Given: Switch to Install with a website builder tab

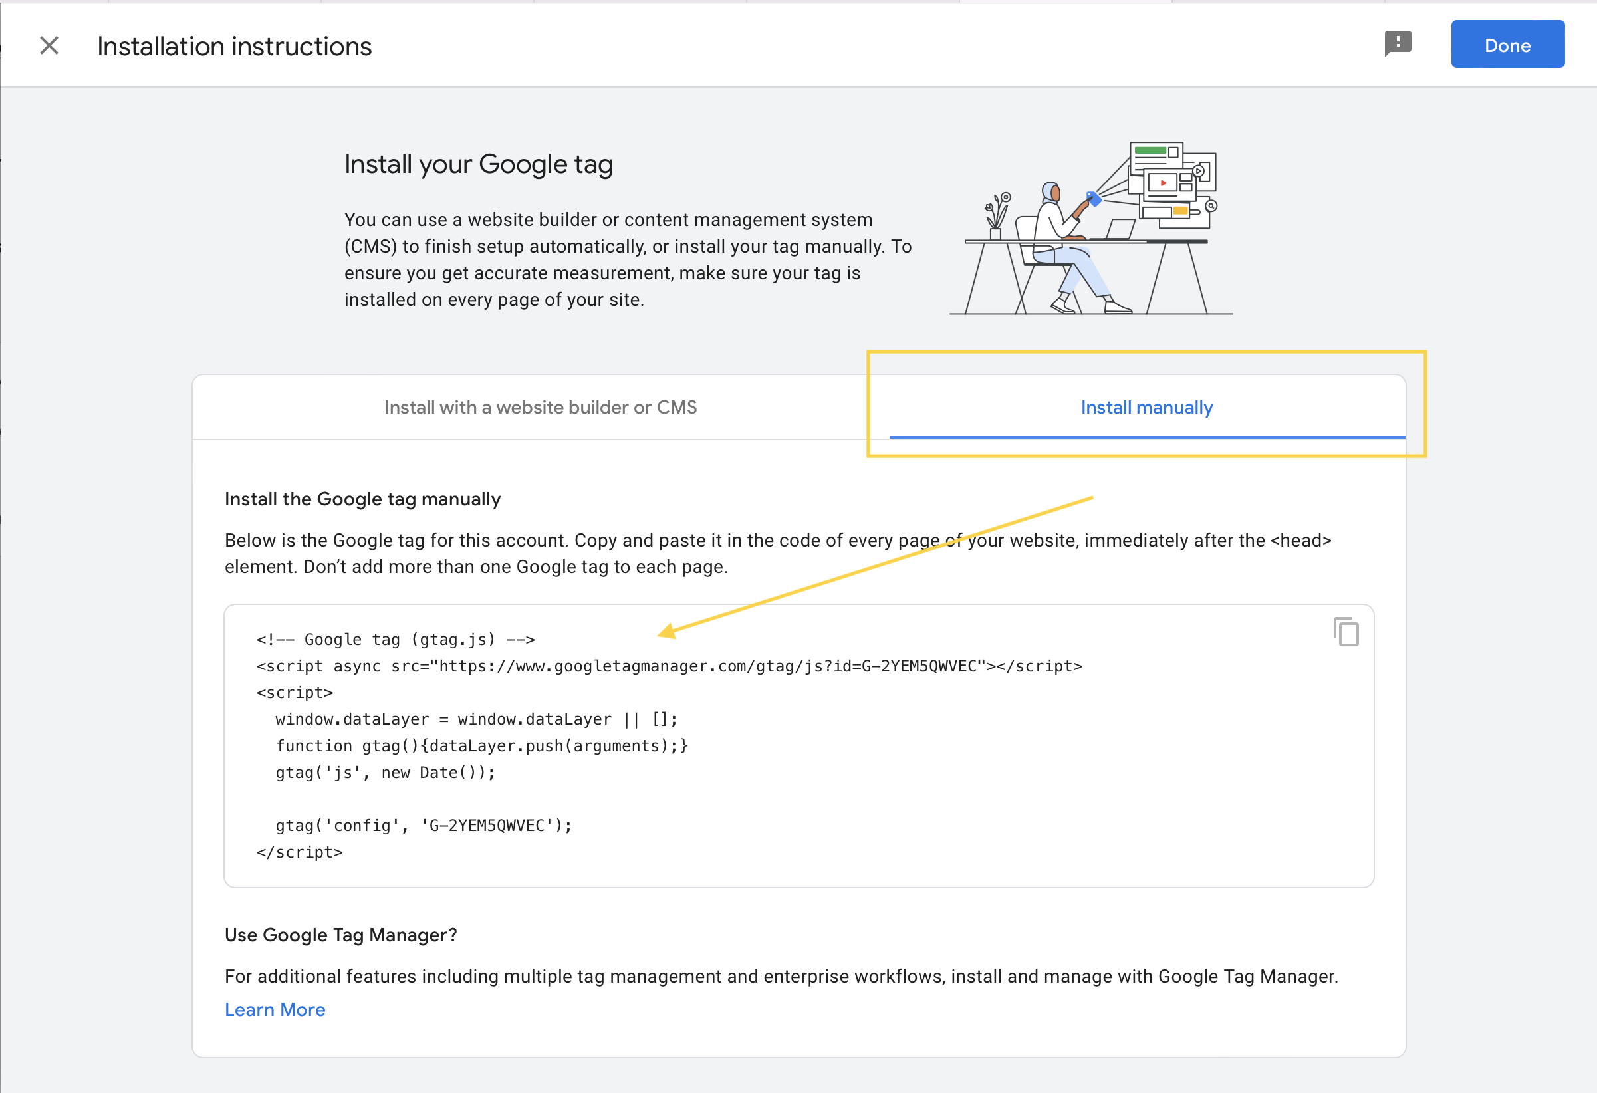Looking at the screenshot, I should tap(540, 408).
